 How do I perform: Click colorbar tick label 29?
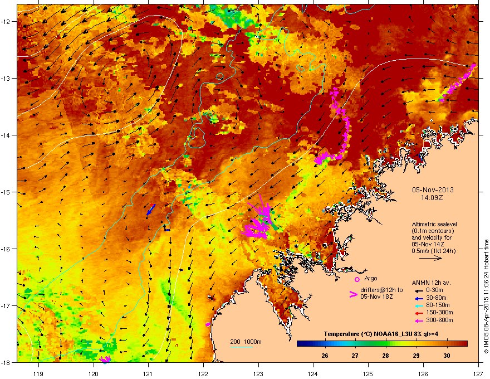[x=416, y=356]
